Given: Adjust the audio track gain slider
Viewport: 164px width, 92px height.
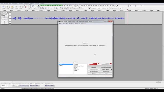Looking at the screenshot, I should (x=4, y=19).
